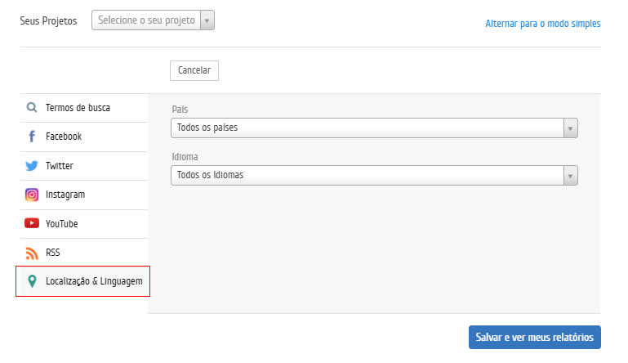Click the orange RSS feed icon

coord(32,253)
